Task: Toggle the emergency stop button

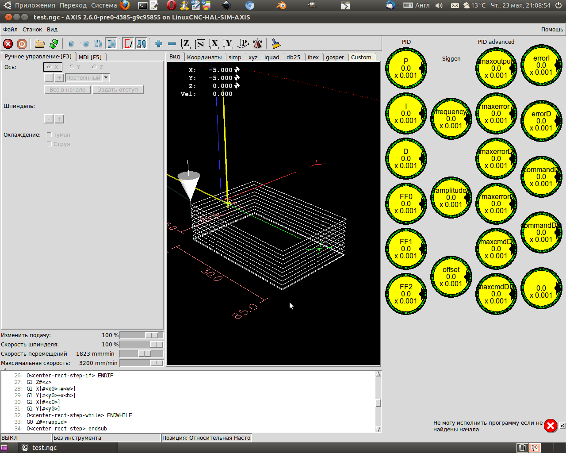Action: tap(8, 44)
